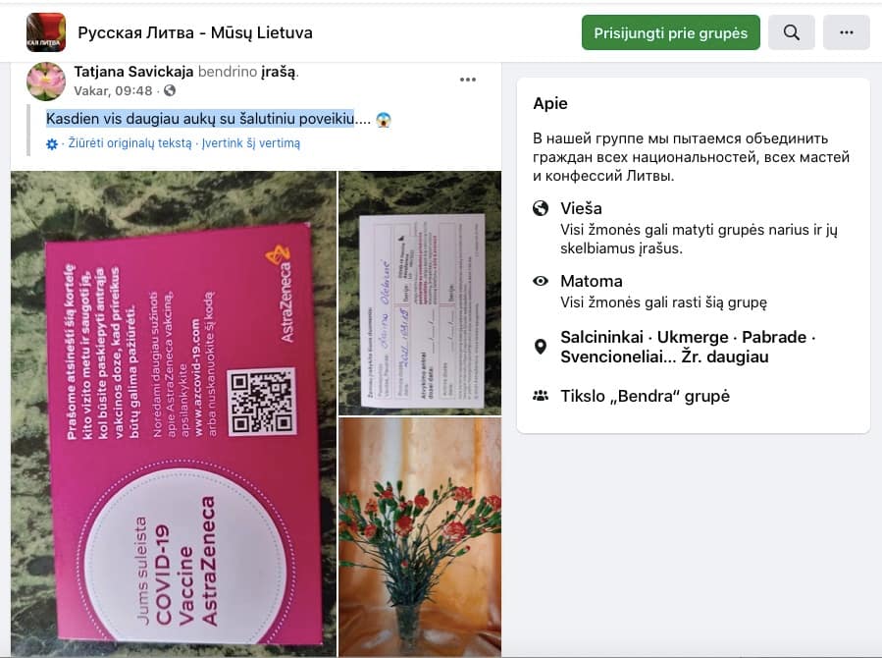This screenshot has height=658, width=882.
Task: Click the Matoma eye icon
Action: click(x=541, y=281)
